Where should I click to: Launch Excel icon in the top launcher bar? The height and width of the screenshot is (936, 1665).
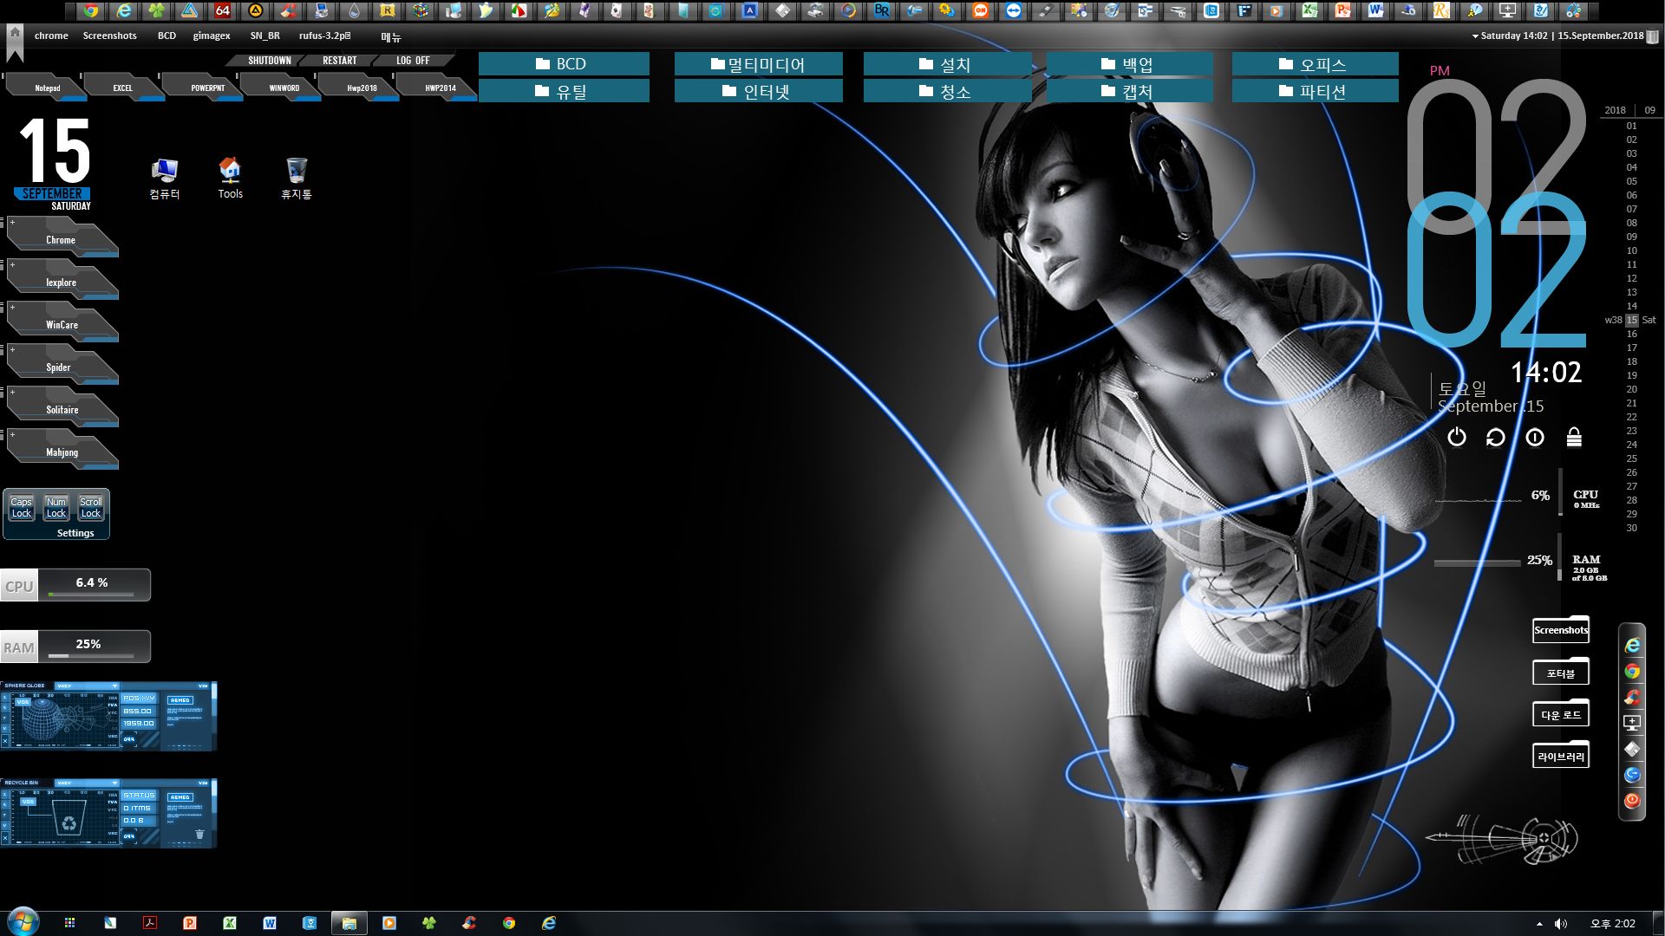coord(1310,11)
